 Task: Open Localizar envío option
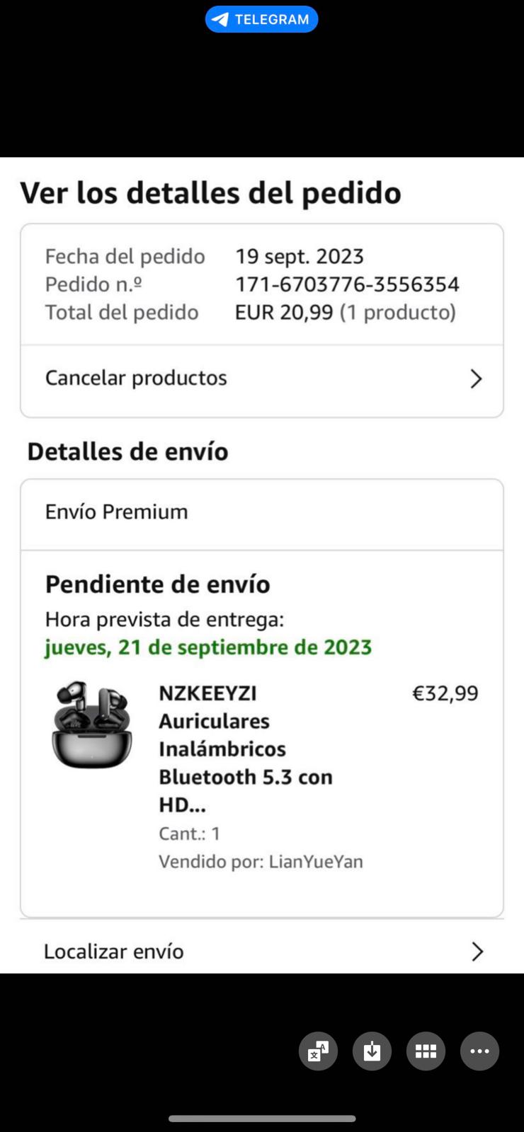[x=262, y=951]
